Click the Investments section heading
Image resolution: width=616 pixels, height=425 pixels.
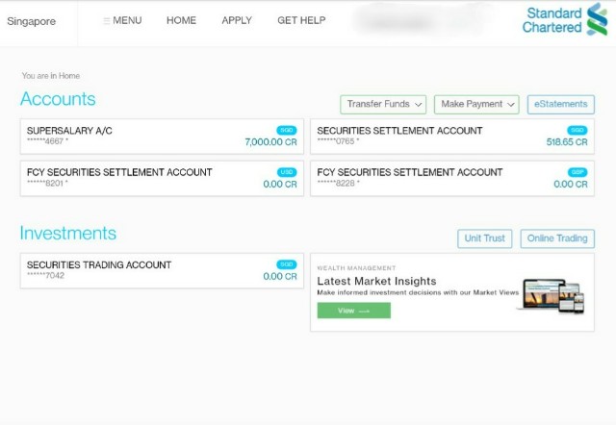tap(68, 233)
